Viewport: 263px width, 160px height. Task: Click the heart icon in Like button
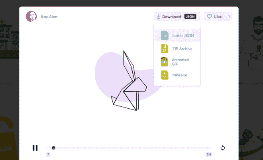(209, 17)
